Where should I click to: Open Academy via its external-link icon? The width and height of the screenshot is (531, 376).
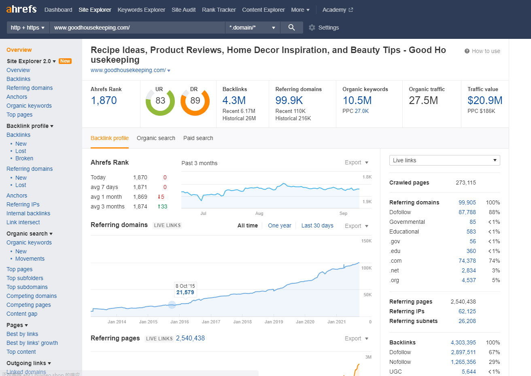pos(350,9)
